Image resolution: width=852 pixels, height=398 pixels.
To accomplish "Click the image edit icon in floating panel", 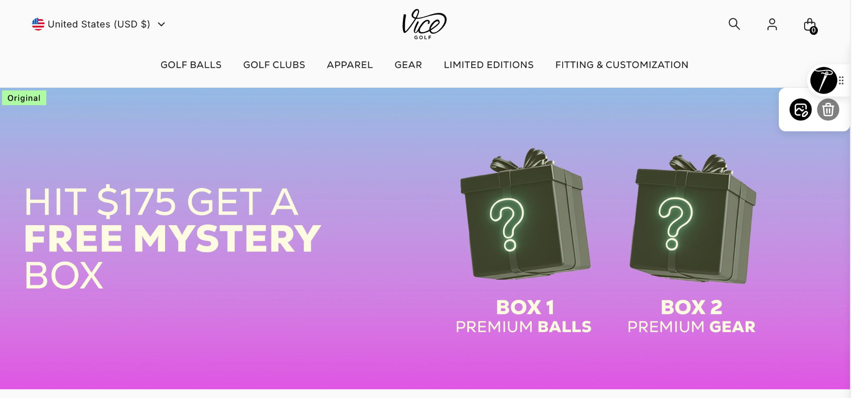I will (x=801, y=109).
